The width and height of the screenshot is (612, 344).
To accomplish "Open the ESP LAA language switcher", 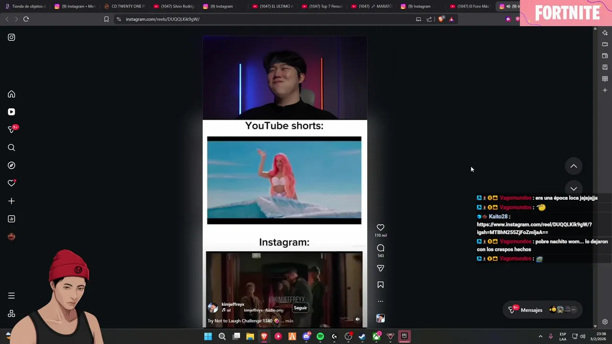I will (x=563, y=336).
